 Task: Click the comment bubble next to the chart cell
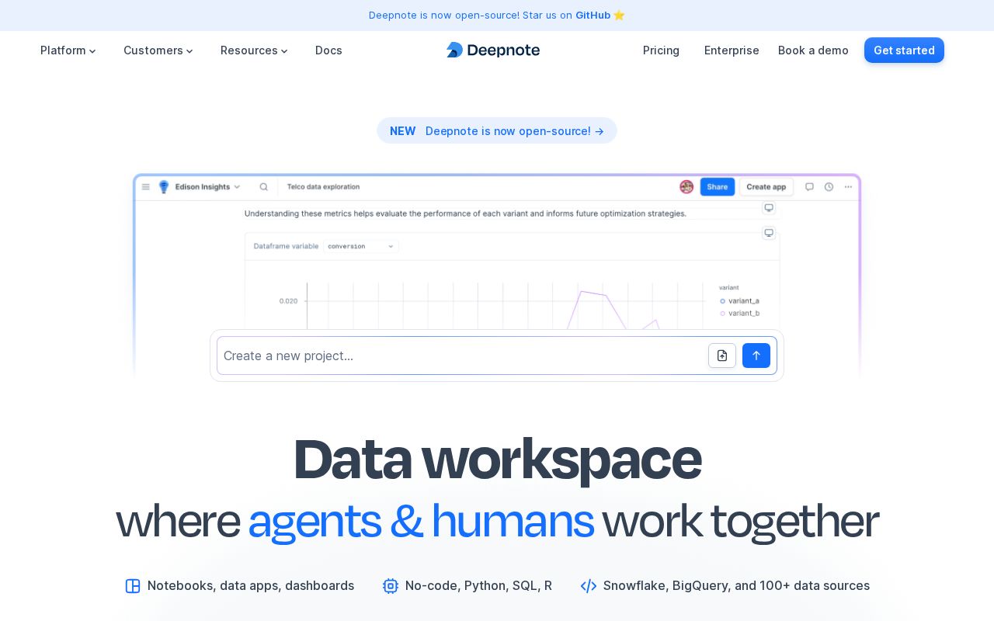(x=769, y=233)
